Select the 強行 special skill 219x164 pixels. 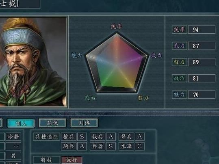[72, 160]
